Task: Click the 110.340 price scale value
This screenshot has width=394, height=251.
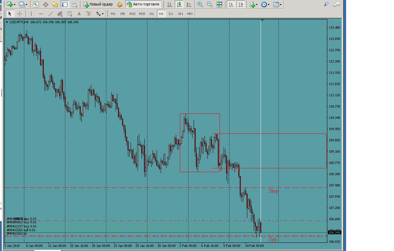Action: click(x=334, y=118)
